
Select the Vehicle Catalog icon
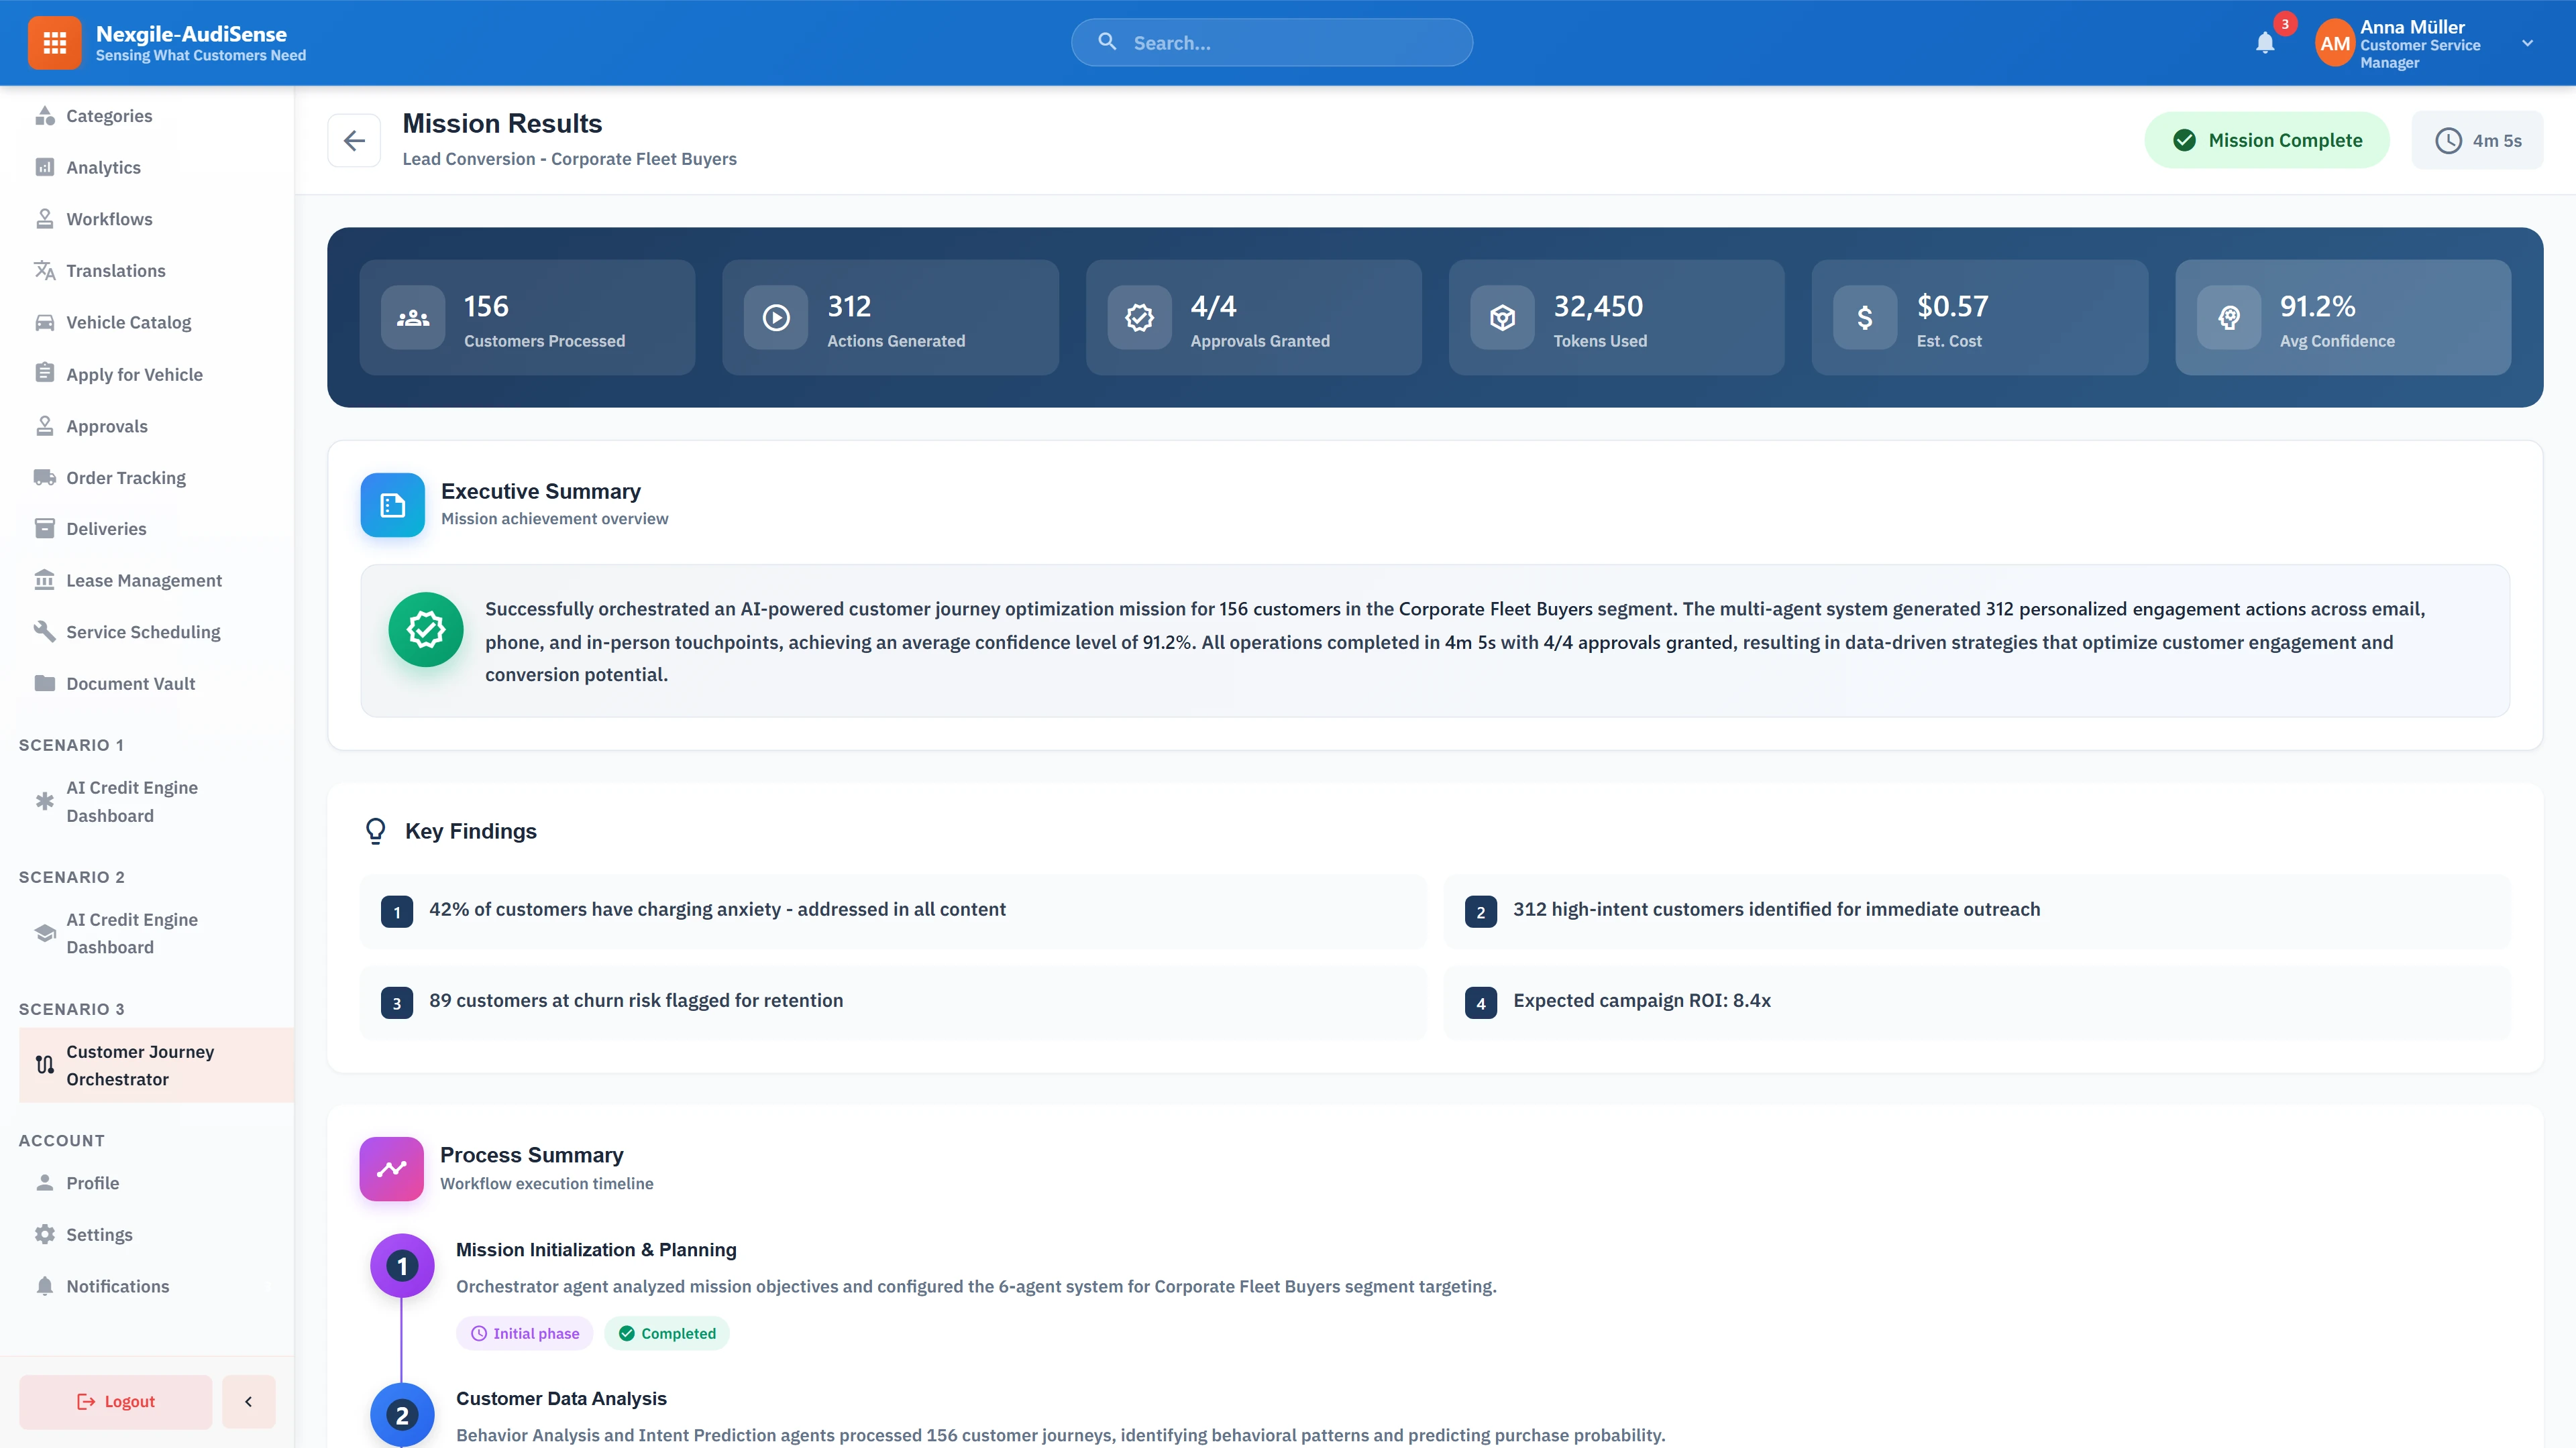[x=45, y=322]
